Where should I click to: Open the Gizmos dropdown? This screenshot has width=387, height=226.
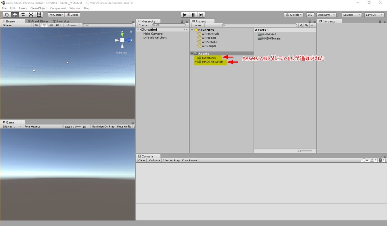(x=73, y=25)
